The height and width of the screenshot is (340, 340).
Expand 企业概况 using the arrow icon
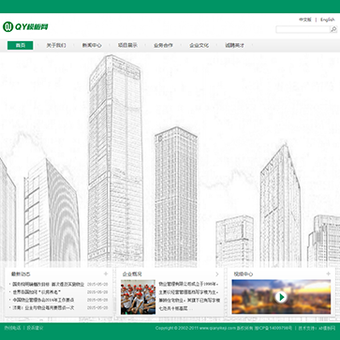[217, 274]
